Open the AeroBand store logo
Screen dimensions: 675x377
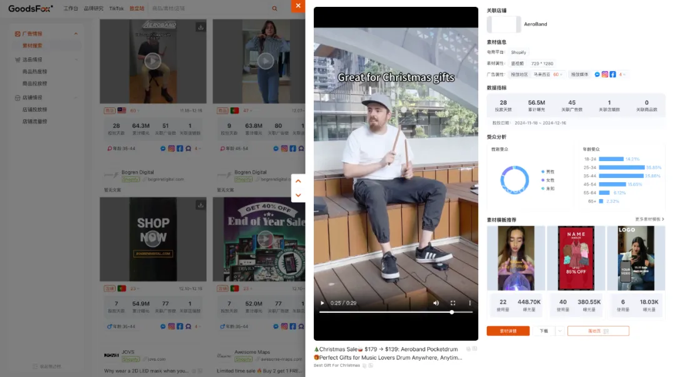[504, 24]
